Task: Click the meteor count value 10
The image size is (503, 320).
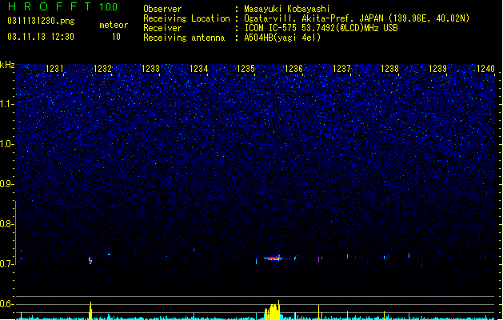Action: click(x=116, y=37)
